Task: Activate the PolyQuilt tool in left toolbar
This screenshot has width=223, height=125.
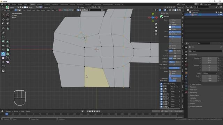Action: 3,54
